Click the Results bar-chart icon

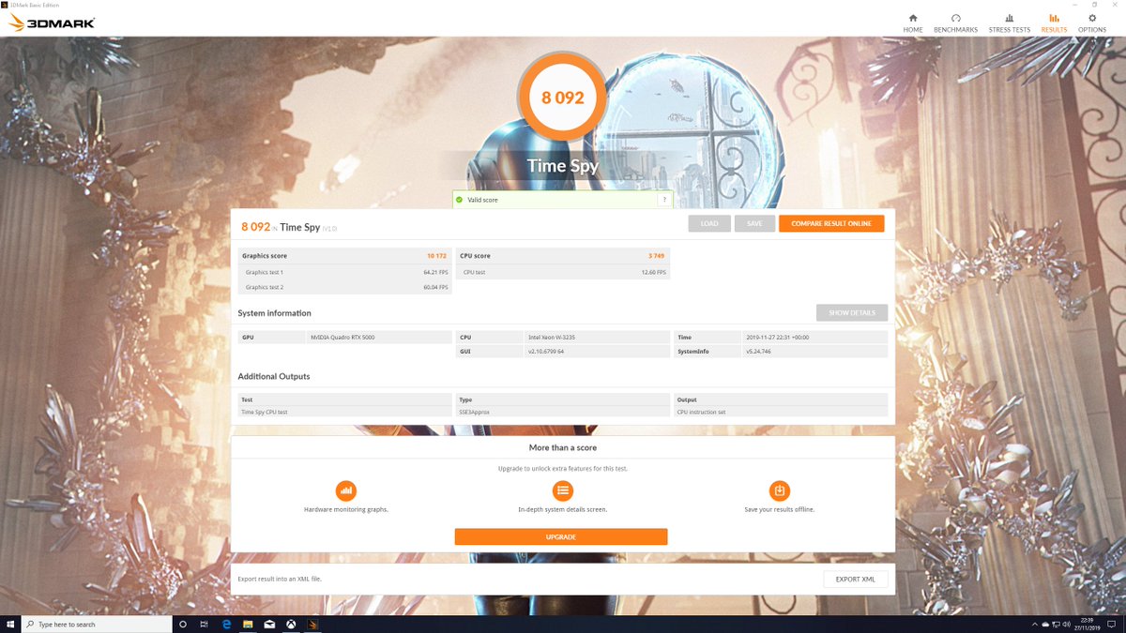click(1053, 19)
